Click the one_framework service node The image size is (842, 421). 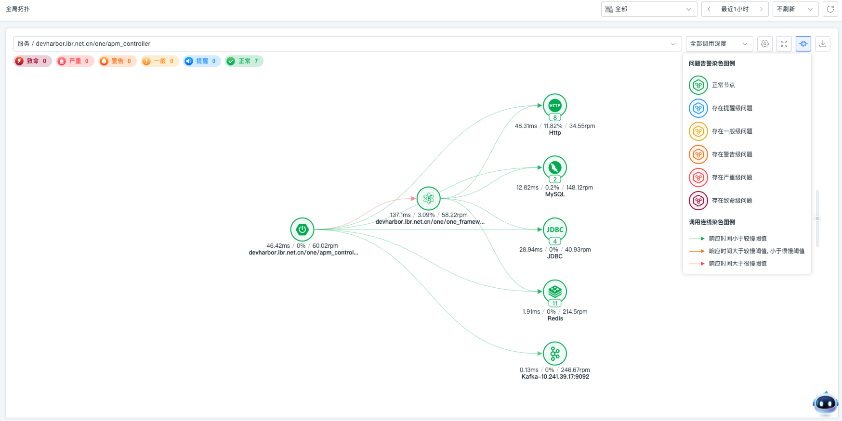[x=428, y=198]
